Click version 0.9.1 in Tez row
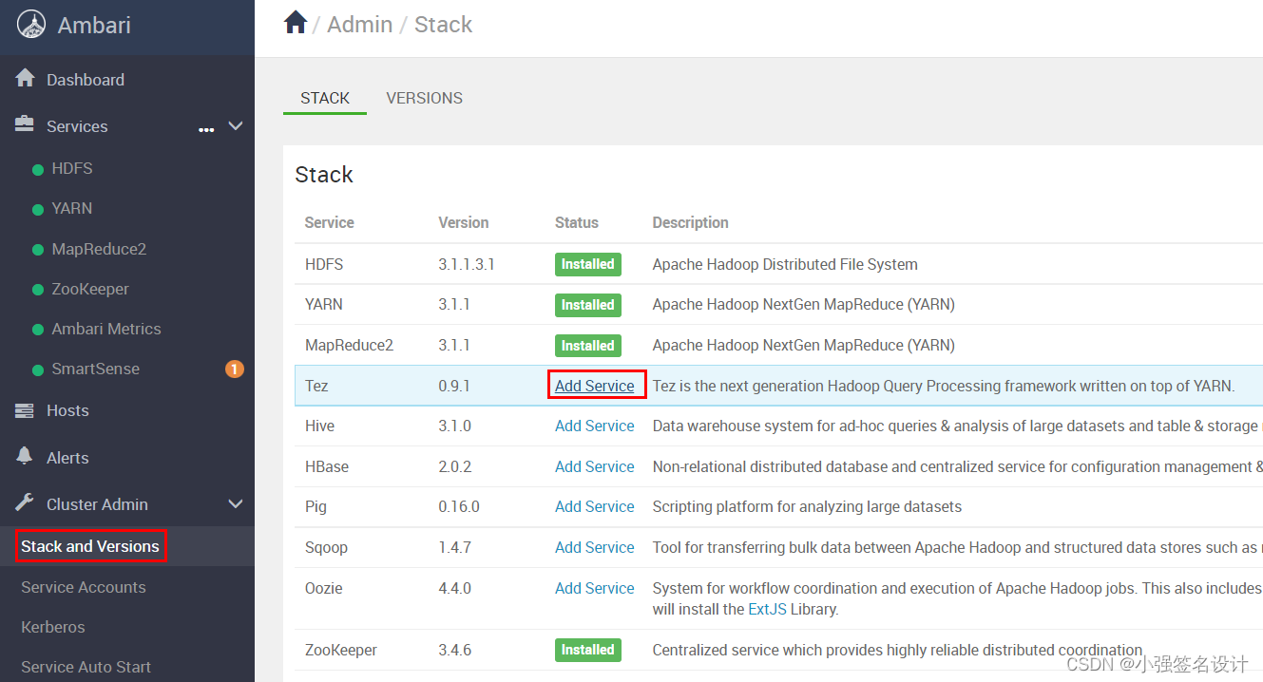 coord(454,386)
